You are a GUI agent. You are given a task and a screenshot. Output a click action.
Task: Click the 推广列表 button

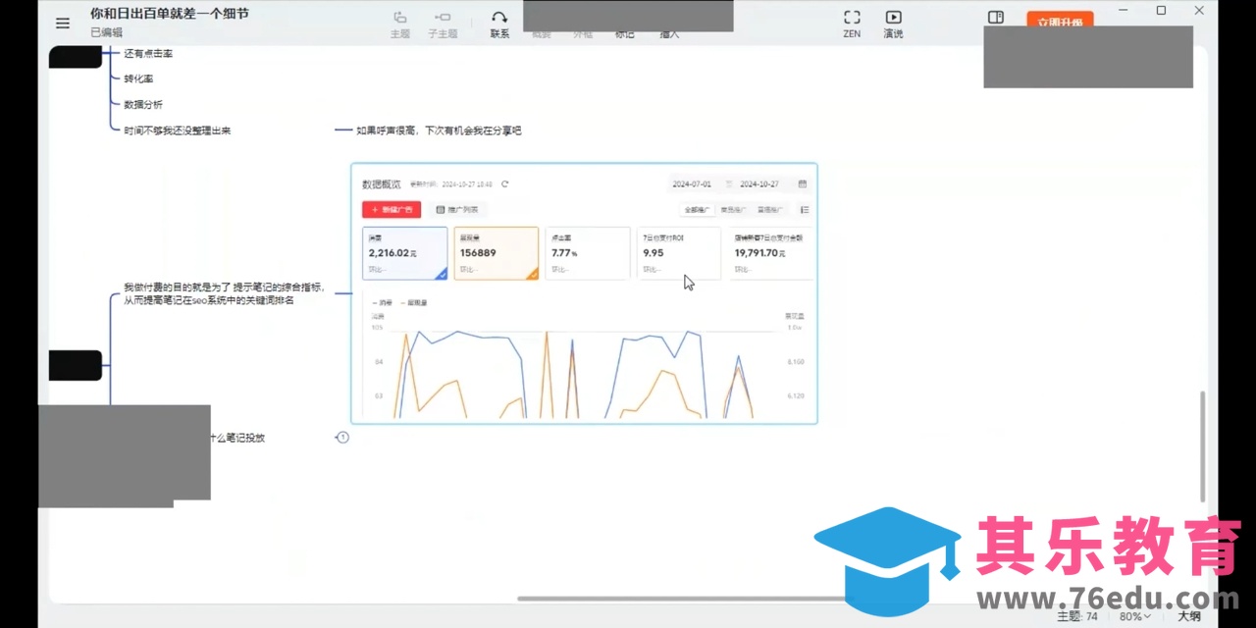(x=457, y=210)
